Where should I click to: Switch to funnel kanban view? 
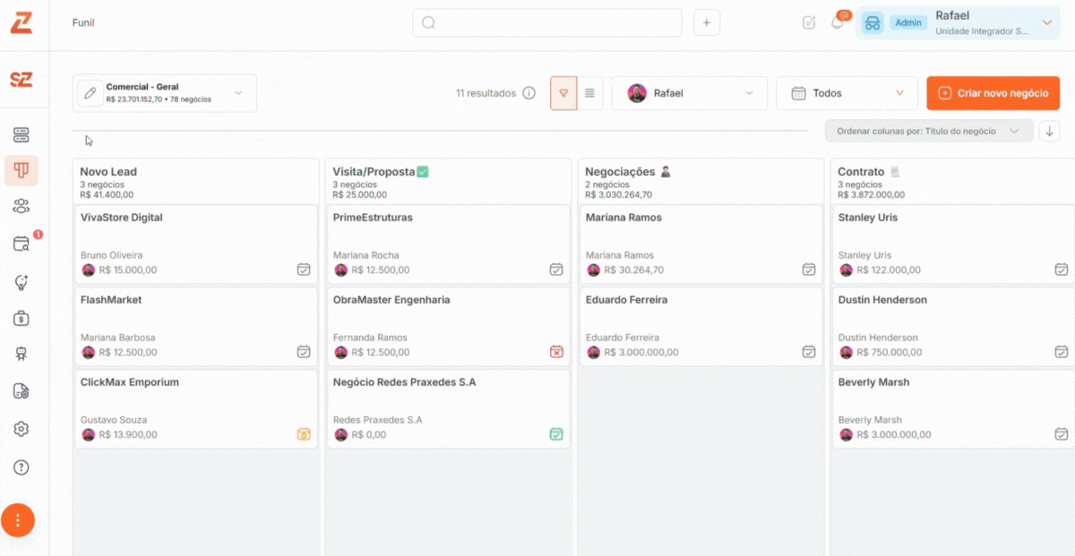563,93
